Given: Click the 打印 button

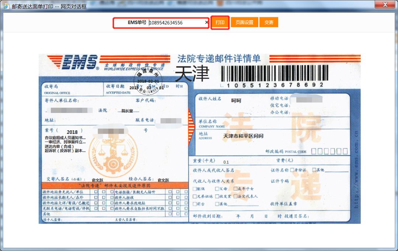Looking at the screenshot, I should click(x=220, y=22).
